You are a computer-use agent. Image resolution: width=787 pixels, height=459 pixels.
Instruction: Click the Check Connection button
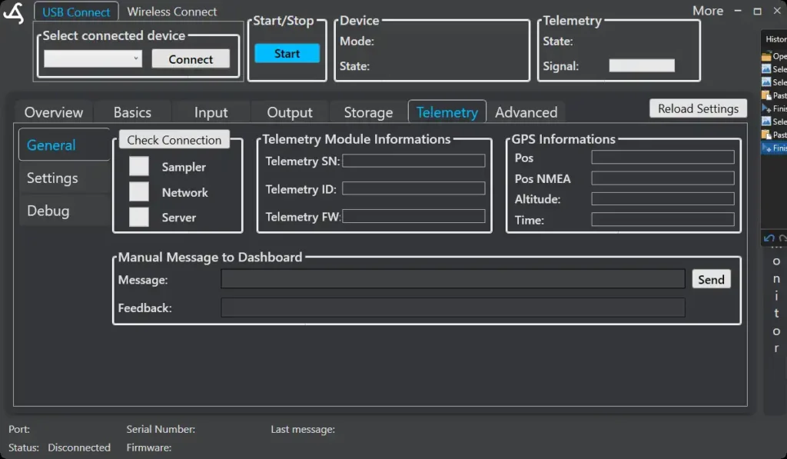(x=174, y=140)
